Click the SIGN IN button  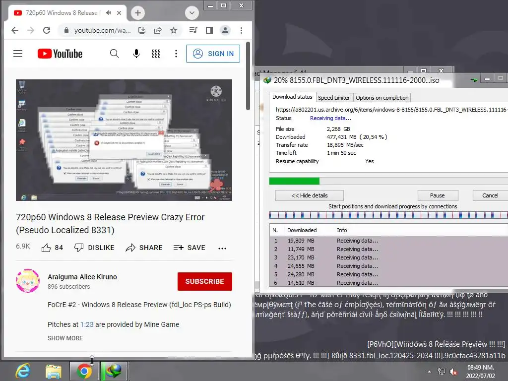coord(213,54)
